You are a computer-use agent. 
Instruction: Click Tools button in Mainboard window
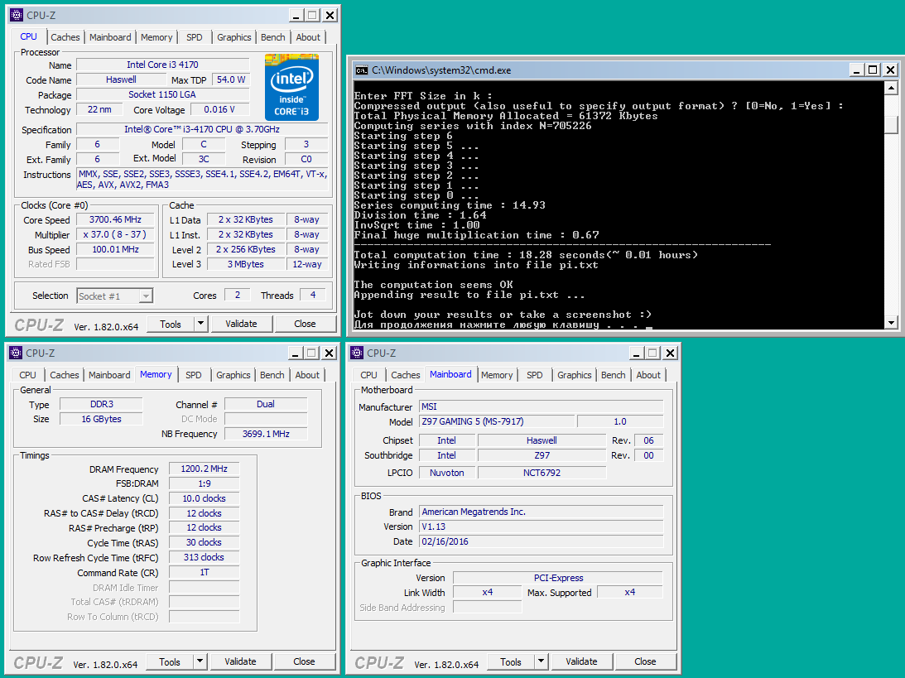click(x=511, y=661)
